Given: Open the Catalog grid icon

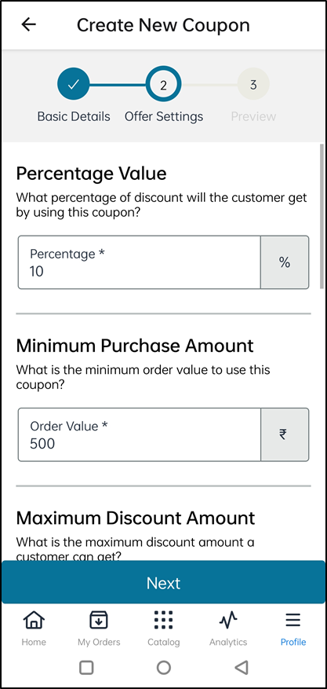Looking at the screenshot, I should point(163,621).
